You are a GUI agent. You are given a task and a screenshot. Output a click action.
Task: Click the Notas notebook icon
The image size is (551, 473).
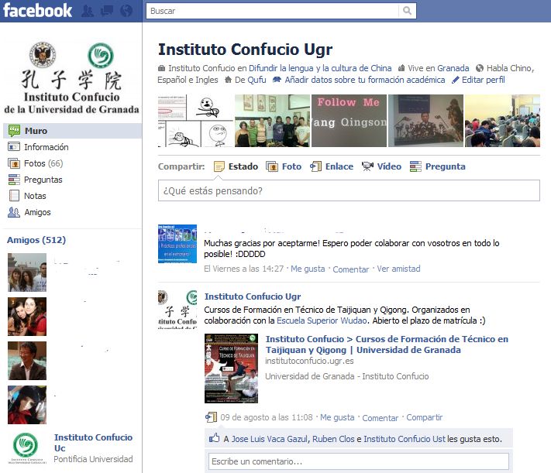click(x=14, y=196)
